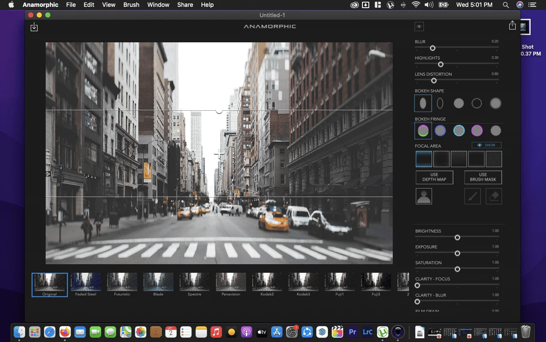Click the import image icon at top left
This screenshot has height=342, width=546.
pyautogui.click(x=34, y=27)
